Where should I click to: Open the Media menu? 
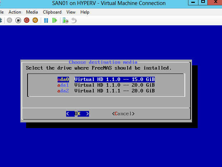pyautogui.click(x=32, y=12)
